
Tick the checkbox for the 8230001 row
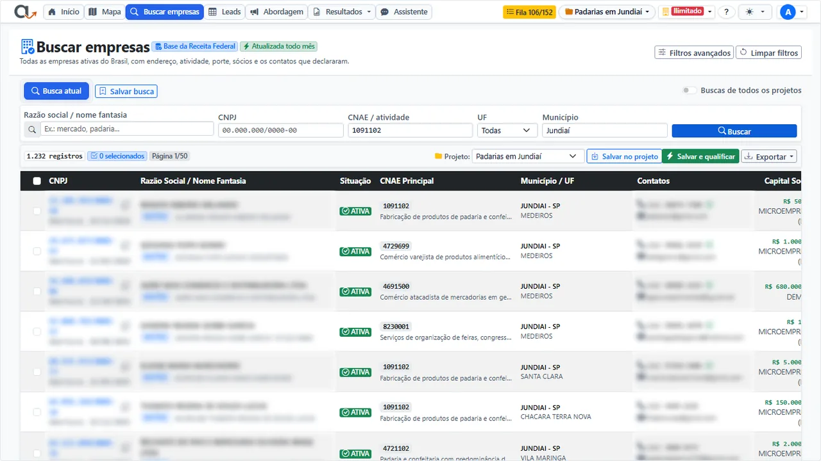pos(37,332)
